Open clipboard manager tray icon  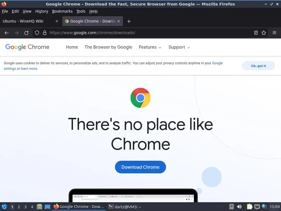[249, 207]
